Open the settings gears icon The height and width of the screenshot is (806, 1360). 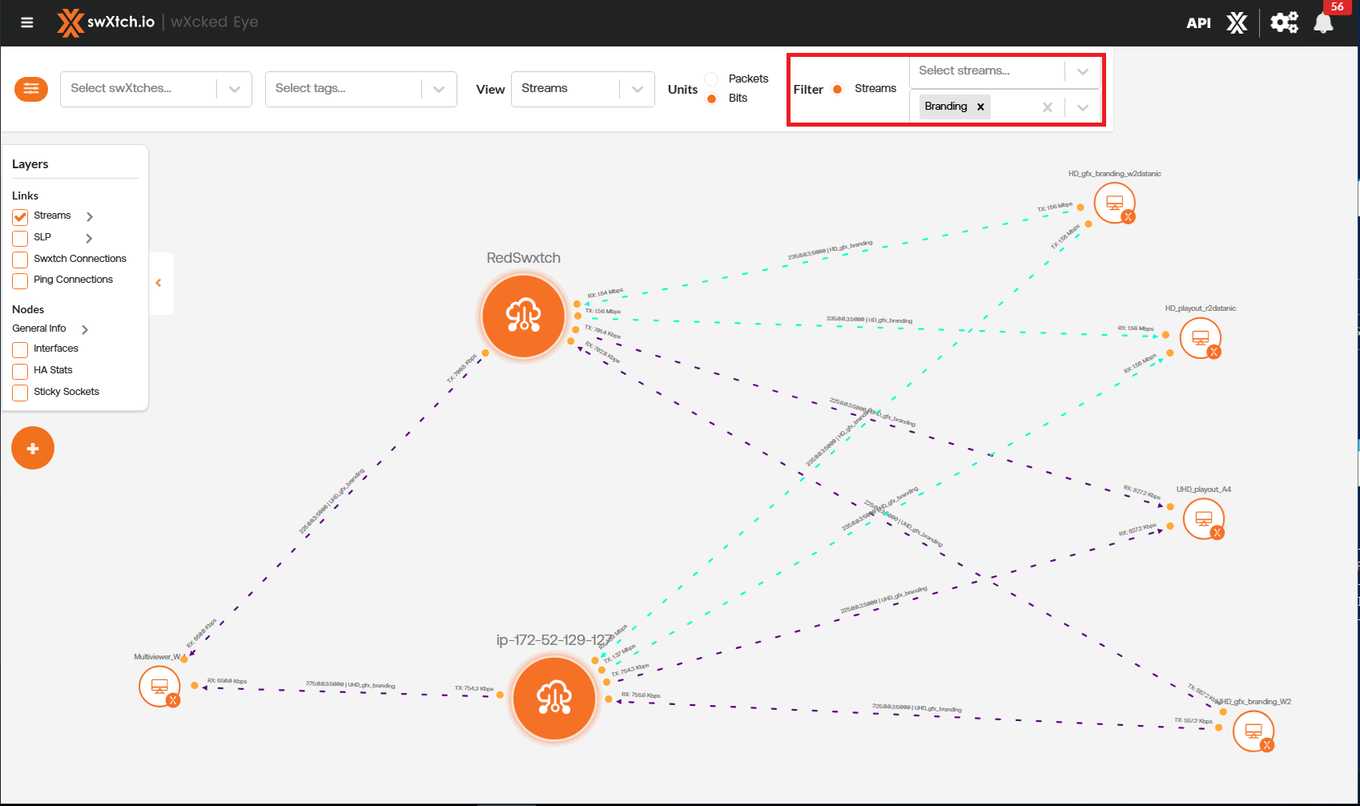(1284, 22)
